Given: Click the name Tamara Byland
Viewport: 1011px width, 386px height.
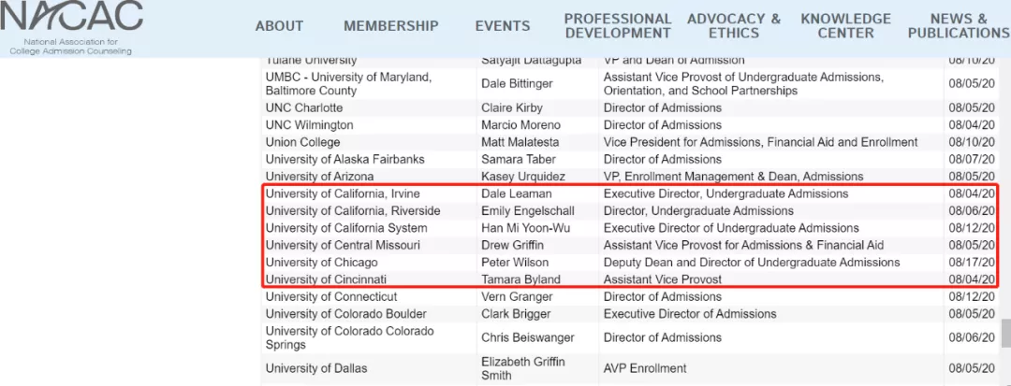Looking at the screenshot, I should pos(520,279).
